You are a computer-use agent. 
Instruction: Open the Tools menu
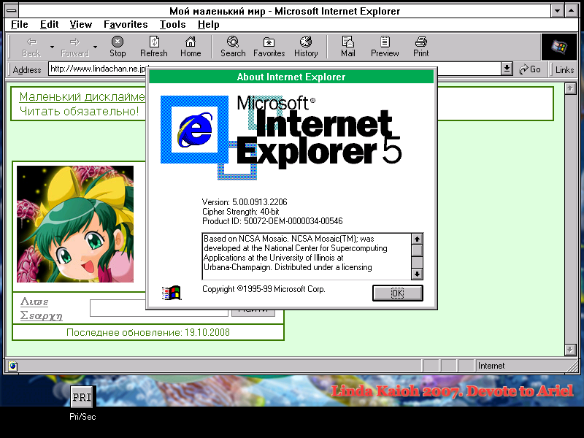tap(172, 25)
